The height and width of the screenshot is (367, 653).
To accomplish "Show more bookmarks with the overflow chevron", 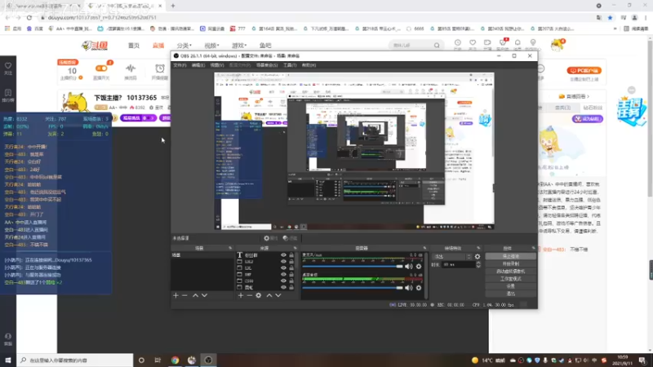I will point(615,29).
